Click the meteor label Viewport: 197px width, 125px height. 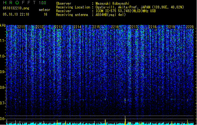tap(44, 10)
